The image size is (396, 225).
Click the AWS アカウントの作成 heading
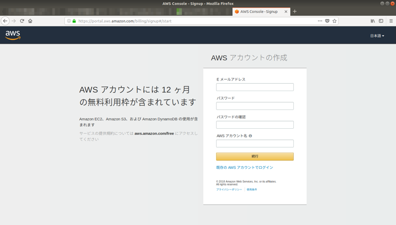click(249, 58)
